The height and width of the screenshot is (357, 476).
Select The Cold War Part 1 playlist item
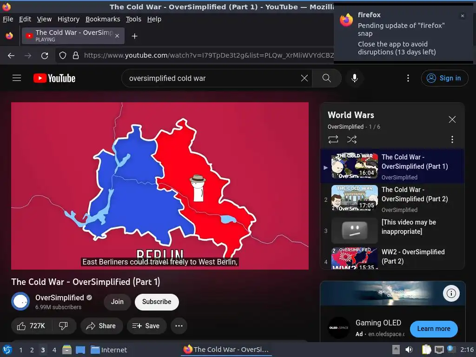pyautogui.click(x=392, y=166)
